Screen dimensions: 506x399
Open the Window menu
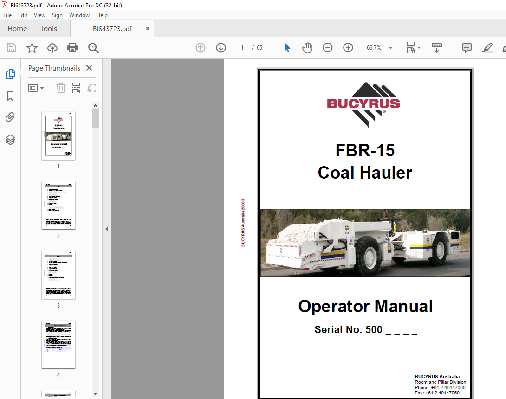point(79,15)
